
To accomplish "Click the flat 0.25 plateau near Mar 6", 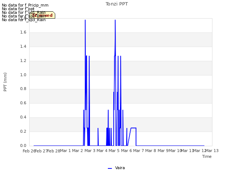I will [x=133, y=128].
